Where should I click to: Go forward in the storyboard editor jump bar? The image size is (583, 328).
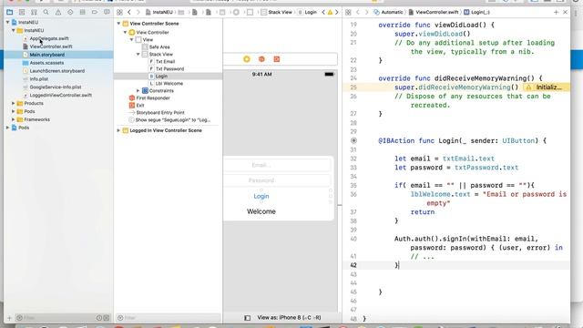pos(138,12)
